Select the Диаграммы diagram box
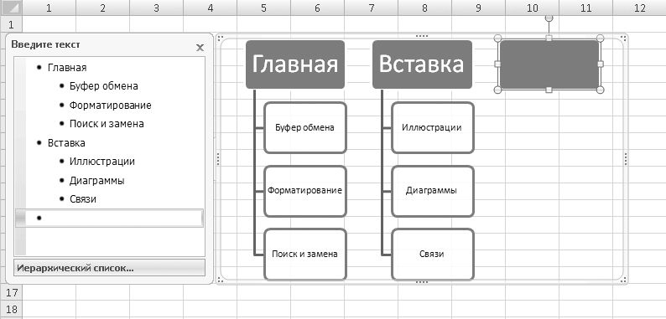The height and width of the screenshot is (319, 666). coord(432,191)
